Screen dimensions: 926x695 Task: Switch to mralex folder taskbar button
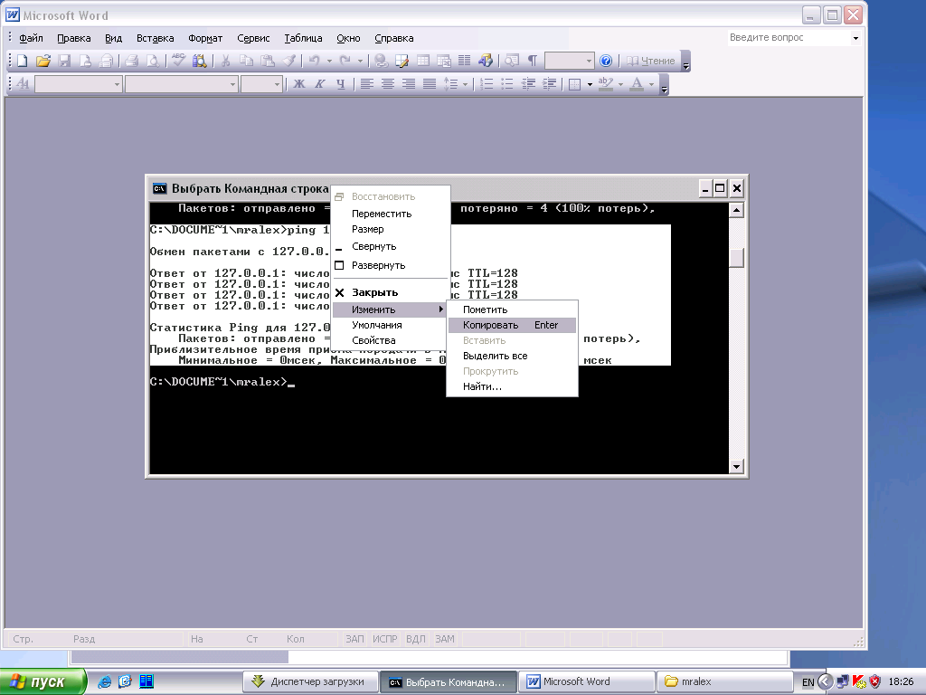click(724, 681)
